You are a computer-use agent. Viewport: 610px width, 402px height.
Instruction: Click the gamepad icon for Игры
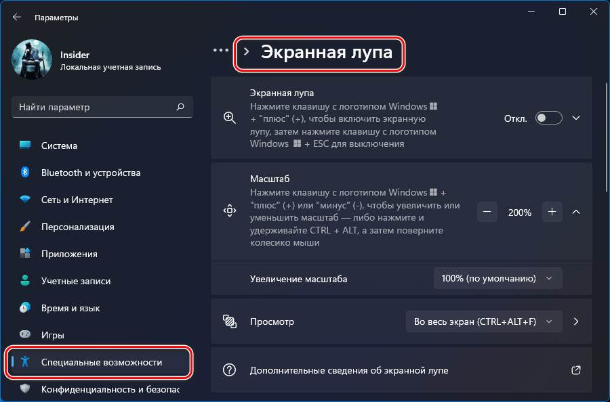pyautogui.click(x=25, y=334)
